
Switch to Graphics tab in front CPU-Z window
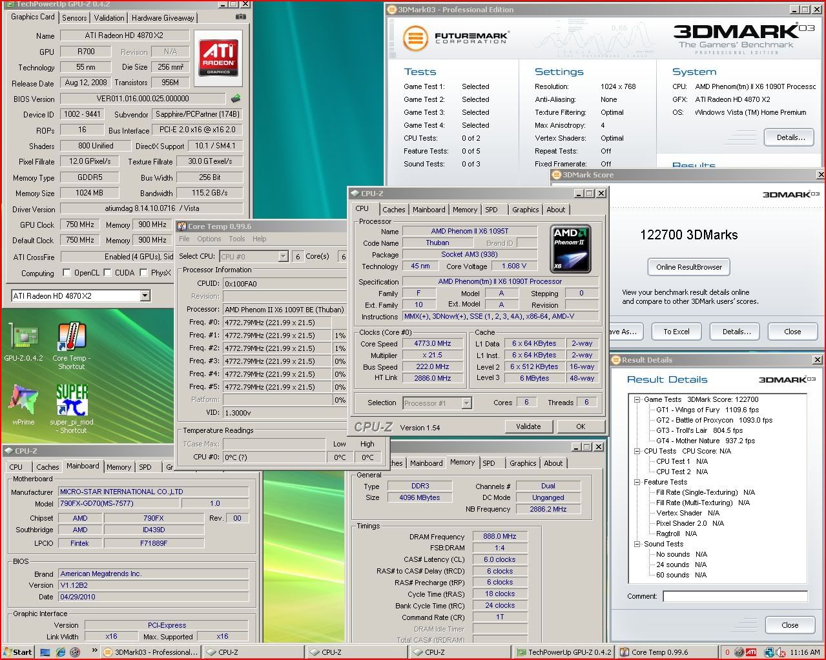[x=526, y=210]
